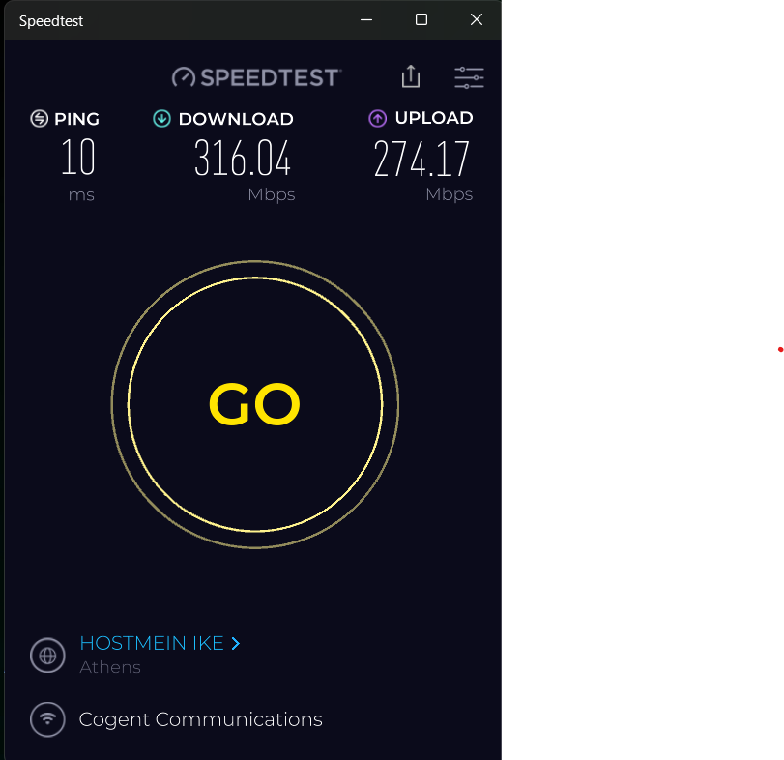Close the Speedtest window
The width and height of the screenshot is (784, 760).
point(477,20)
